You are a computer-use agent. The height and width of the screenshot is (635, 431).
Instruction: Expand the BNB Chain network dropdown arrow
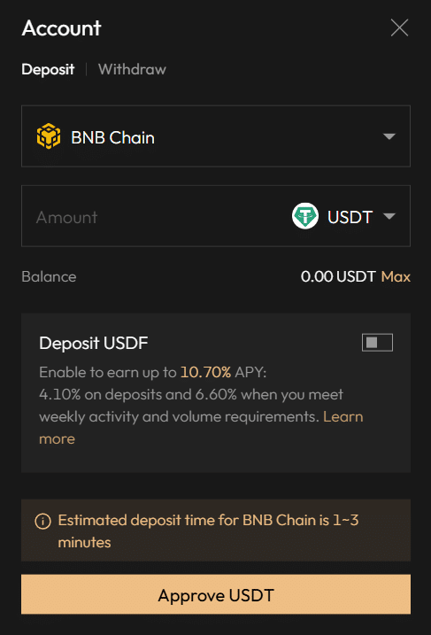(x=389, y=136)
